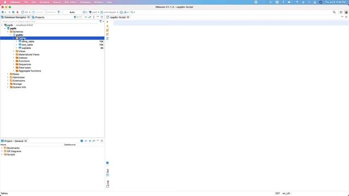349x196 pixels.
Task: Show the Out output panel
Action: pos(108,173)
